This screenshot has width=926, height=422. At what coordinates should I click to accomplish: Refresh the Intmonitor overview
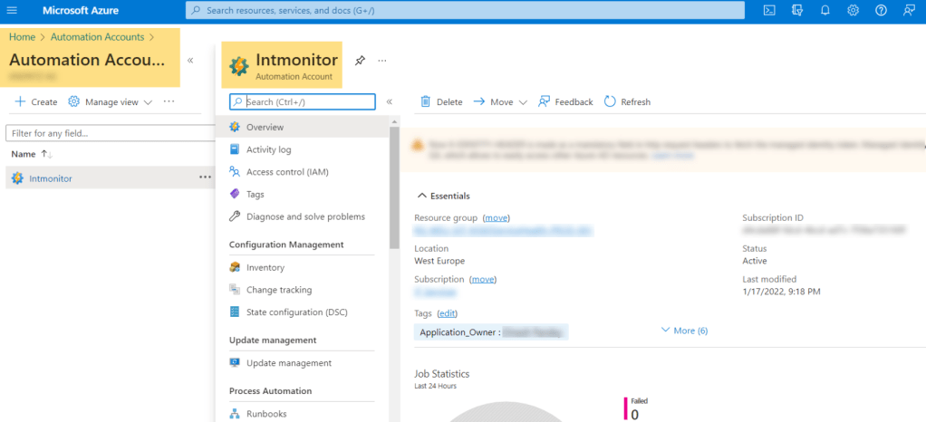tap(627, 102)
